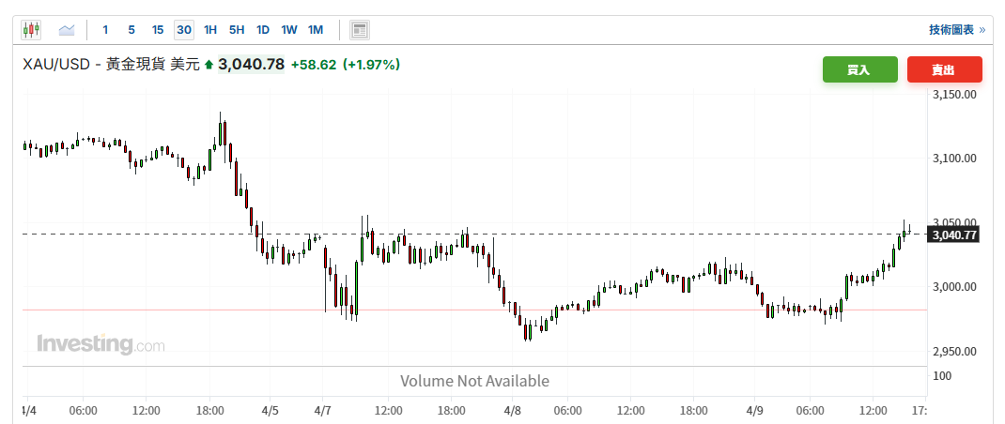The width and height of the screenshot is (1005, 424).
Task: Switch to the 5H timeframe
Action: tap(237, 30)
